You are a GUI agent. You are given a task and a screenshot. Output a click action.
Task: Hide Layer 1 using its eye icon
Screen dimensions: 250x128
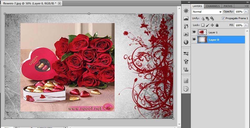tap(194, 32)
